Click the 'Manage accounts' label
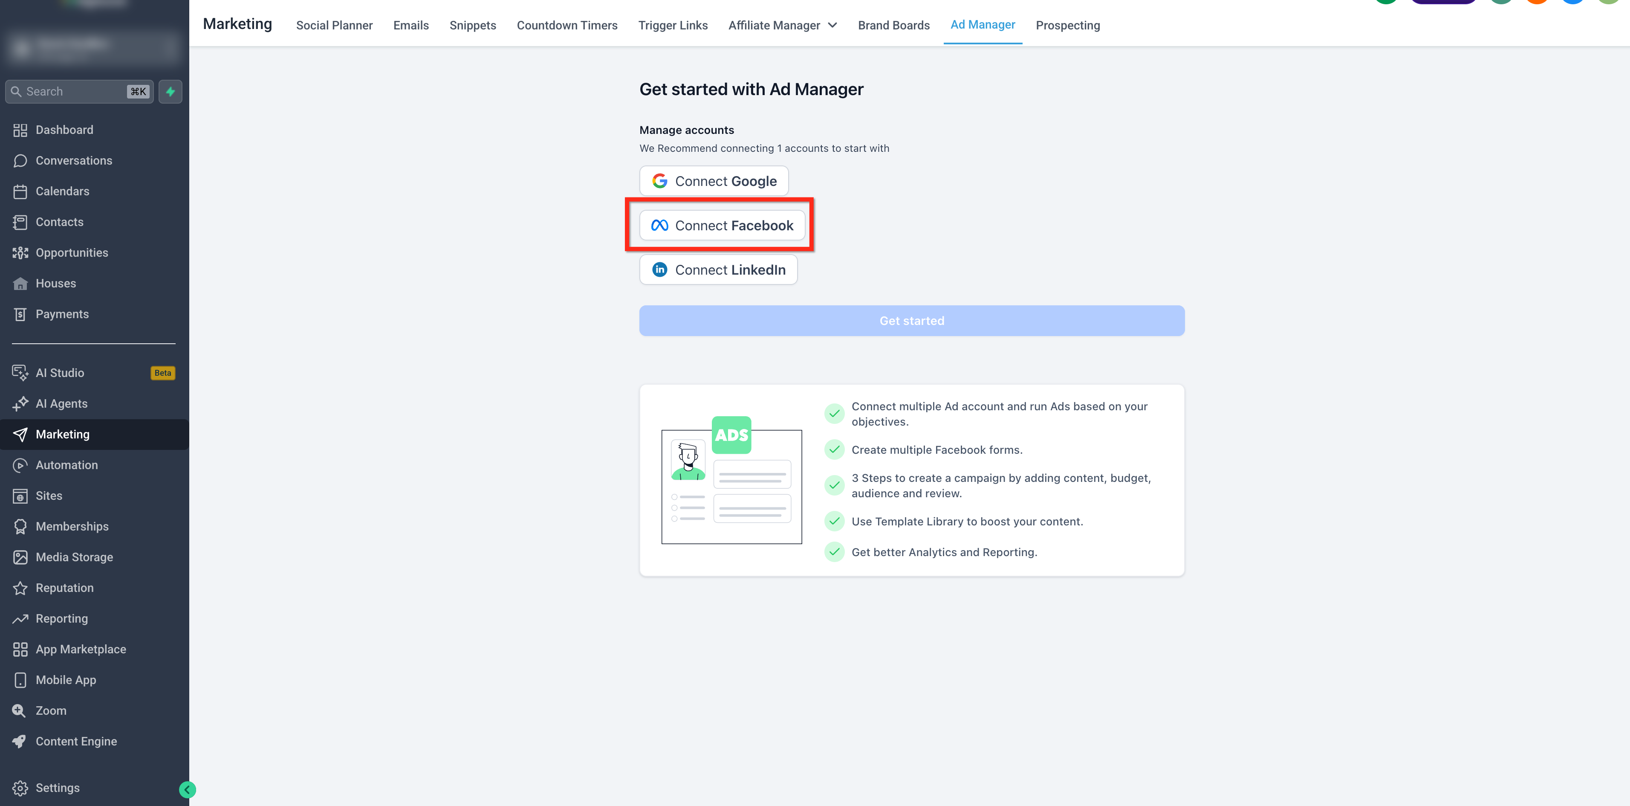 tap(687, 130)
